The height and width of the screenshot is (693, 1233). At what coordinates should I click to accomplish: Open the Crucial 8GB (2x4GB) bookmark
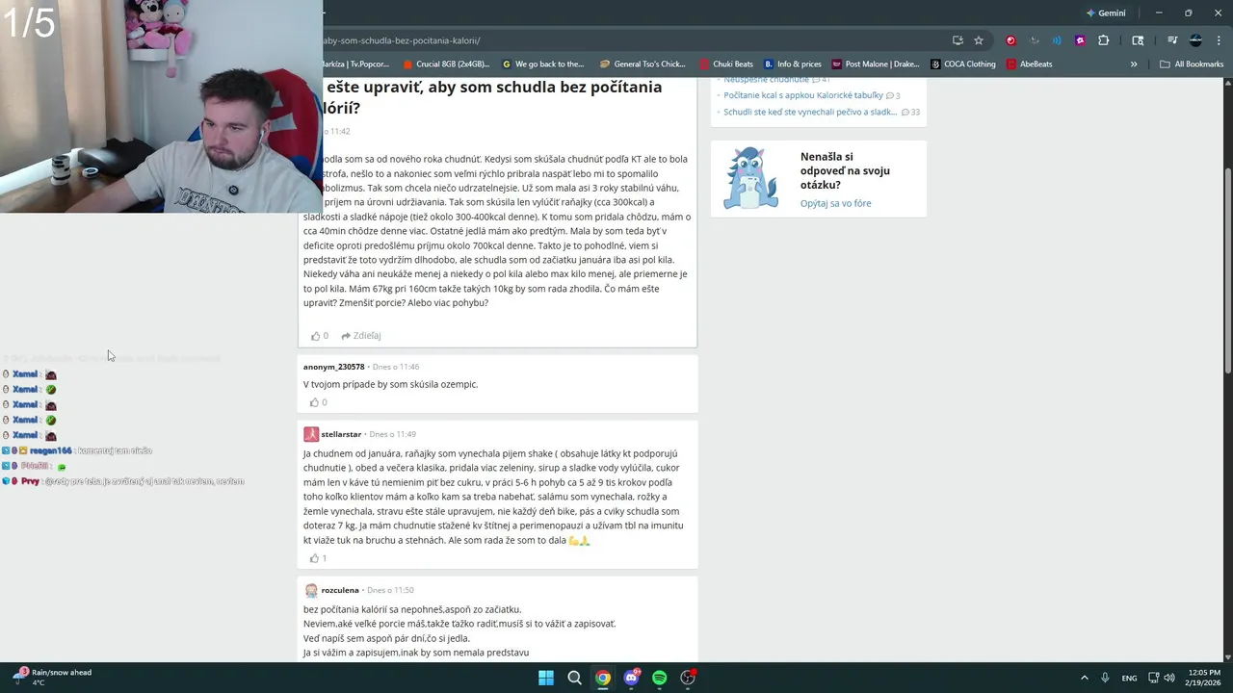click(446, 64)
